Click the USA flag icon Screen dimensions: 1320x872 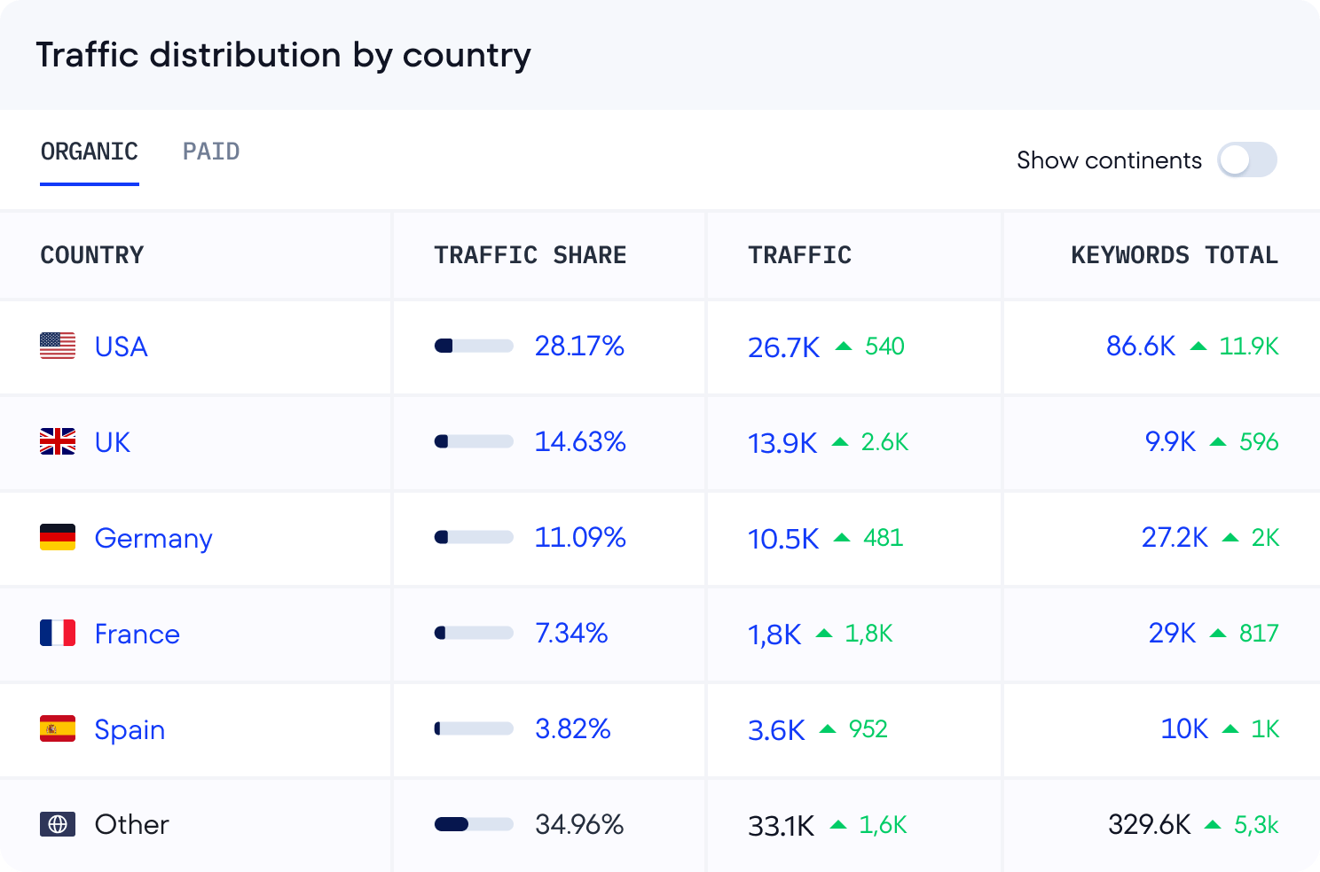click(x=58, y=346)
